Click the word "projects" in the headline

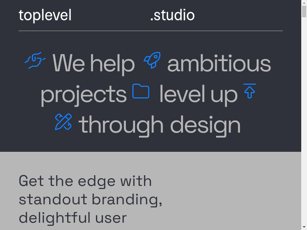tap(84, 95)
